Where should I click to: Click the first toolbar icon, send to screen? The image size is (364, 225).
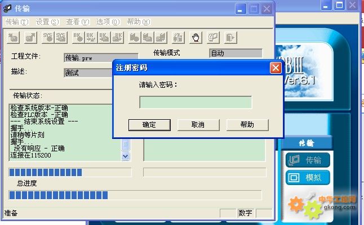tap(14, 38)
